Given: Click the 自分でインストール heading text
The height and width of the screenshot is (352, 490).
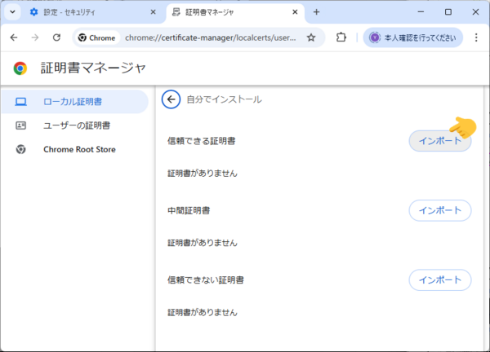Looking at the screenshot, I should 224,99.
